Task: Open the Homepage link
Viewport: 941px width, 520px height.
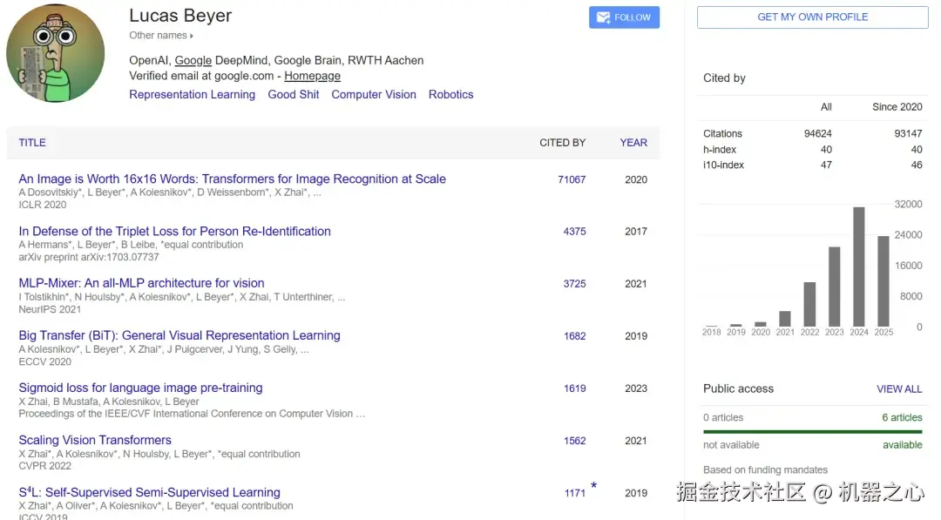Action: 312,76
